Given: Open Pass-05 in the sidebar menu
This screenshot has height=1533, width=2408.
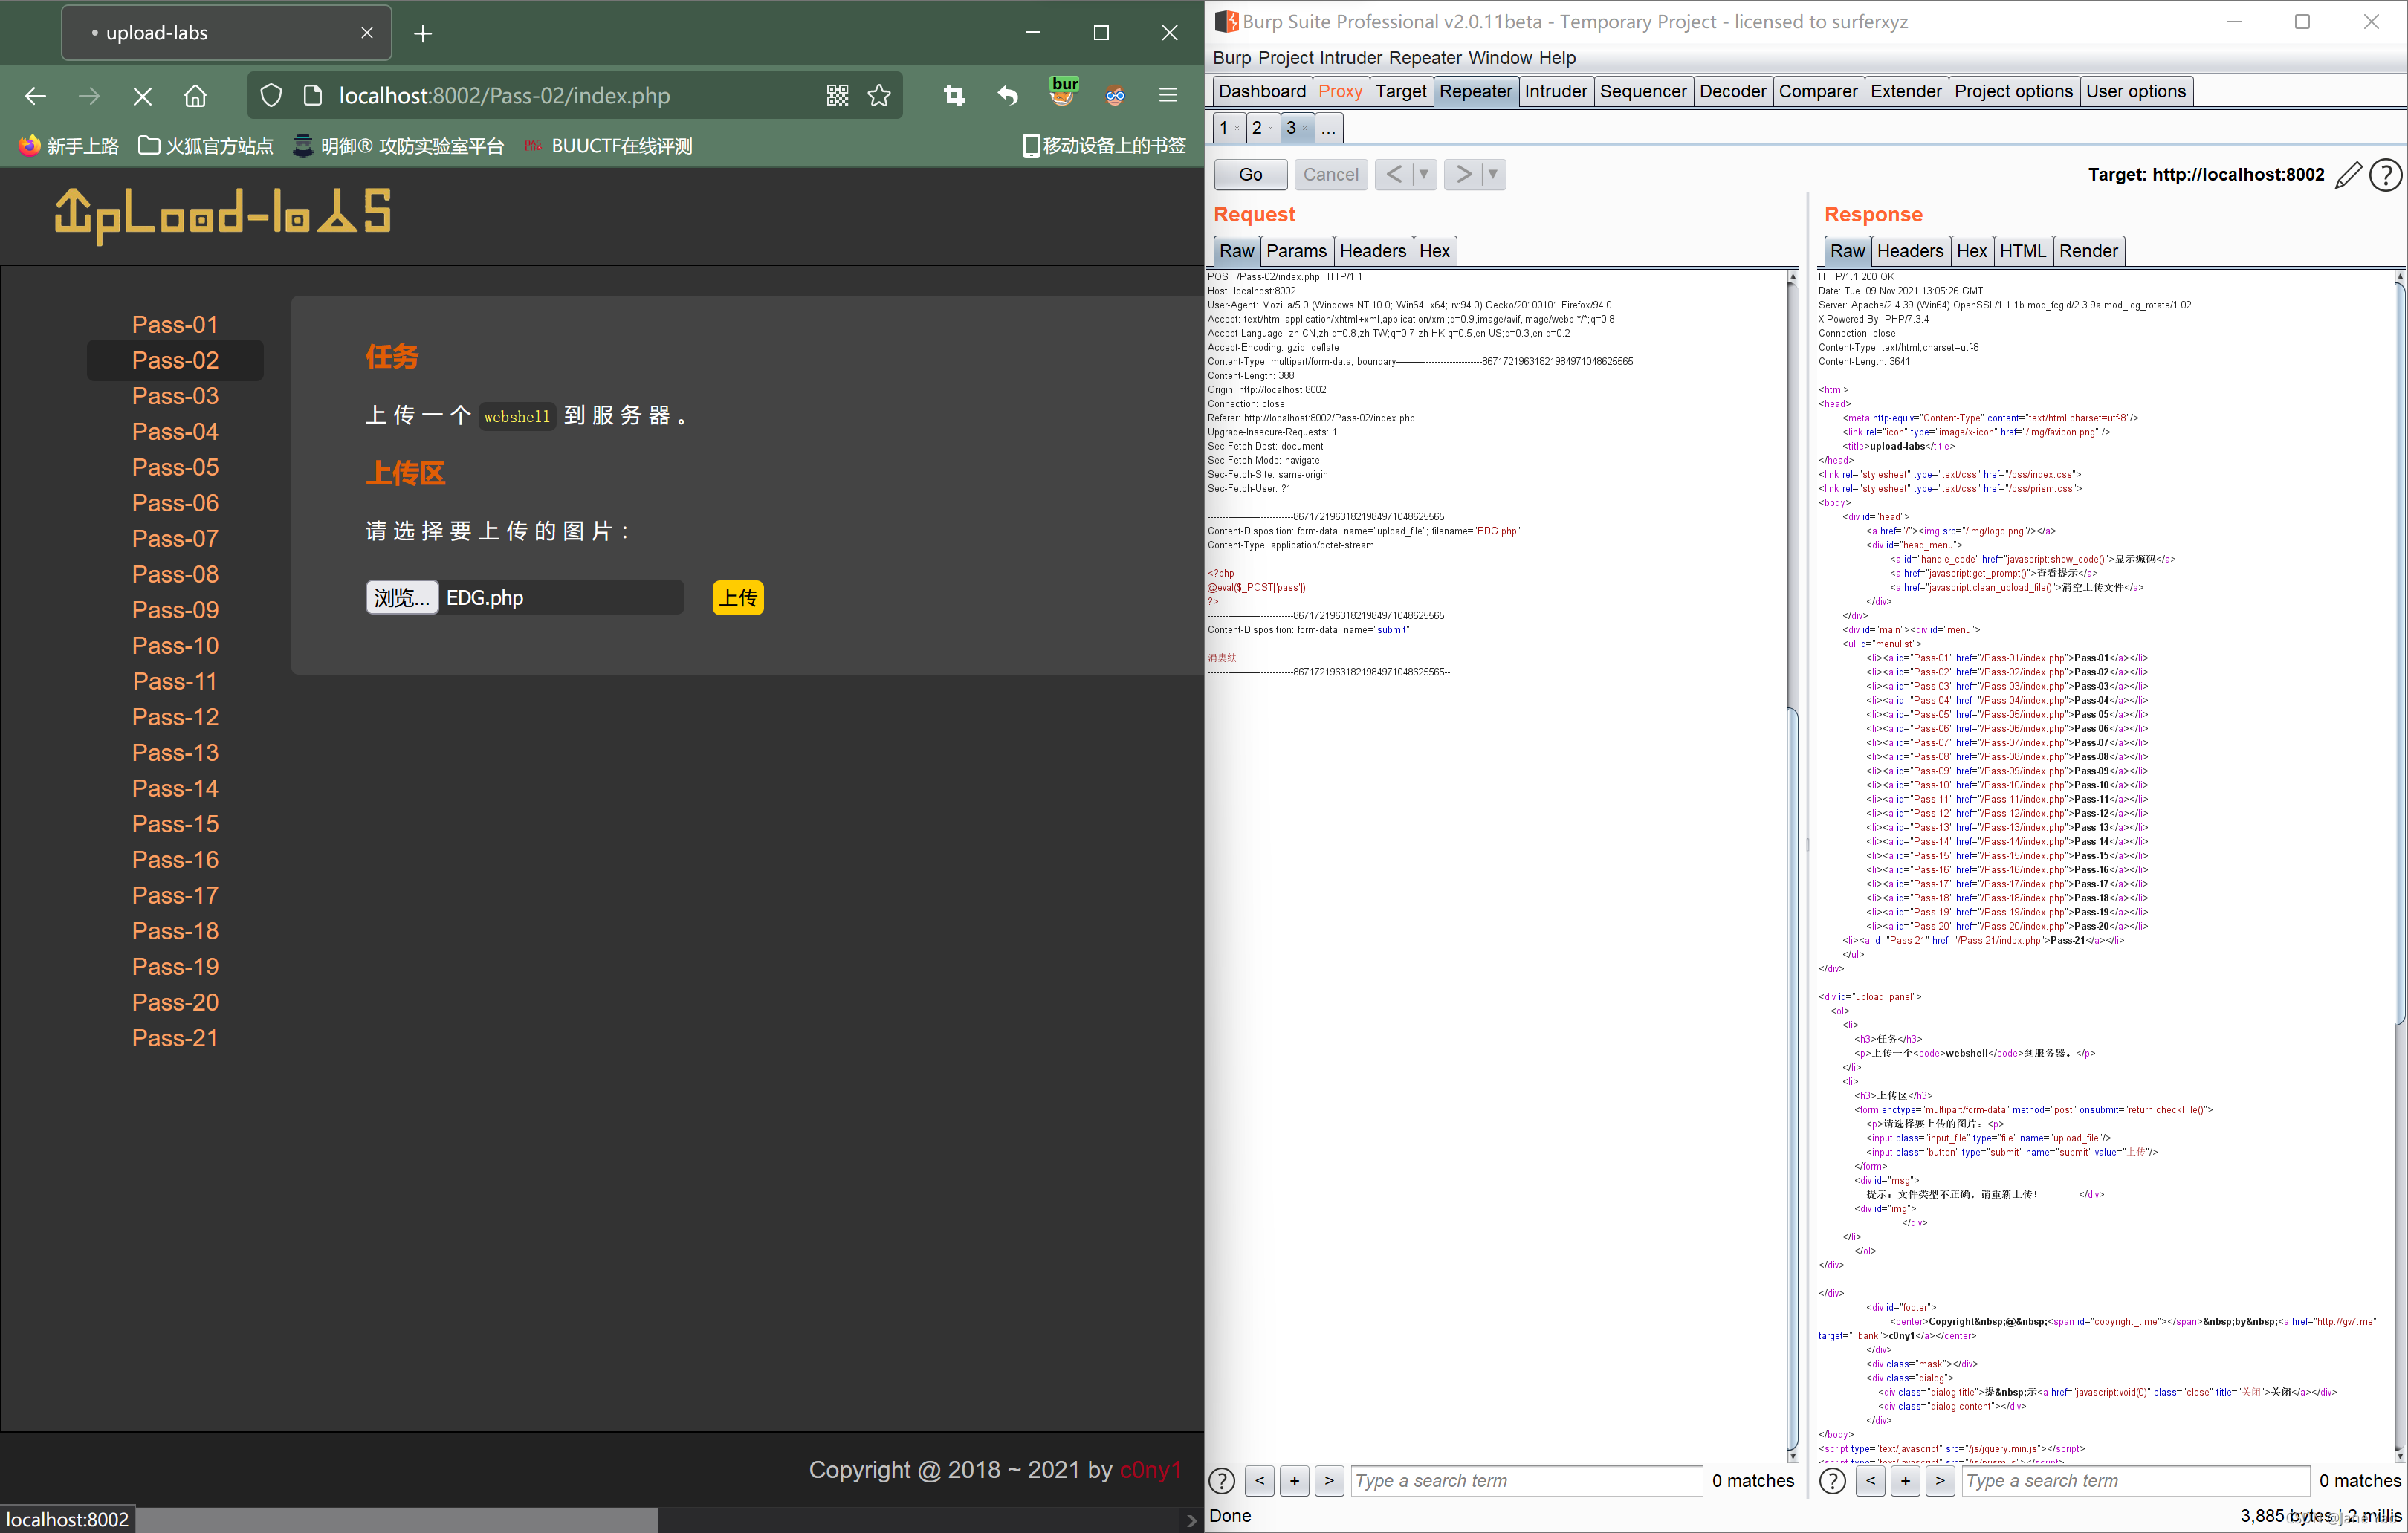Looking at the screenshot, I should coord(175,467).
